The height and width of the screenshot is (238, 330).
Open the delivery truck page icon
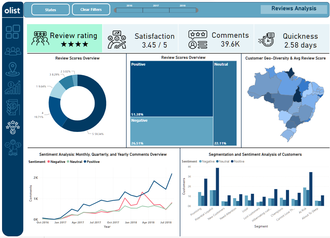click(x=13, y=147)
